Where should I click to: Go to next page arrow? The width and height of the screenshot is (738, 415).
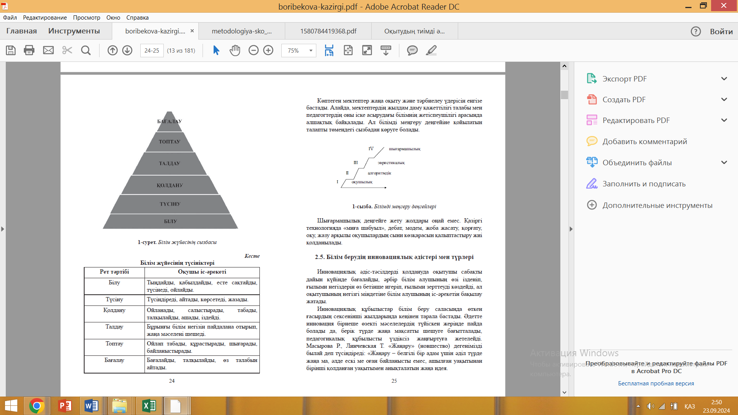(x=127, y=50)
